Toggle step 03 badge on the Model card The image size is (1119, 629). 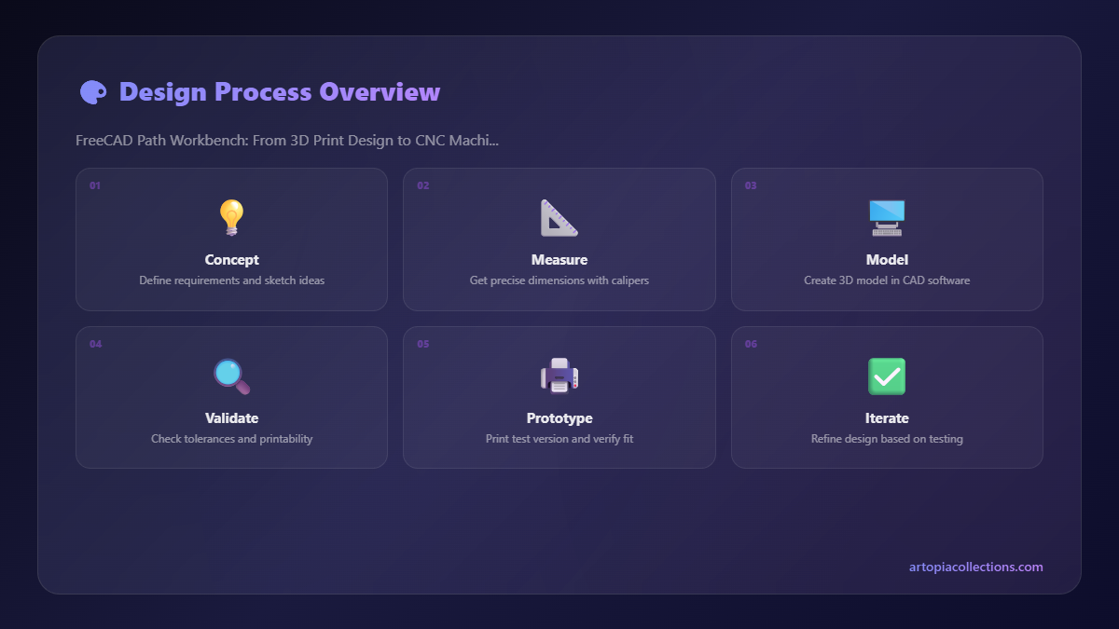tap(751, 185)
